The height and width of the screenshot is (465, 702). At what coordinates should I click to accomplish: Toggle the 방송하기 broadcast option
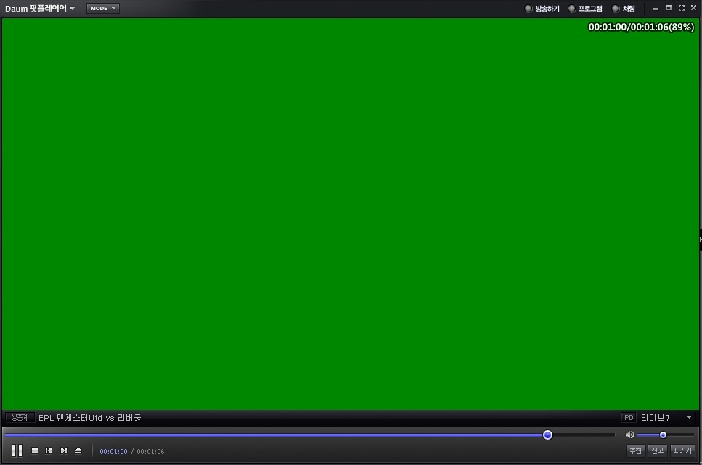coord(542,9)
